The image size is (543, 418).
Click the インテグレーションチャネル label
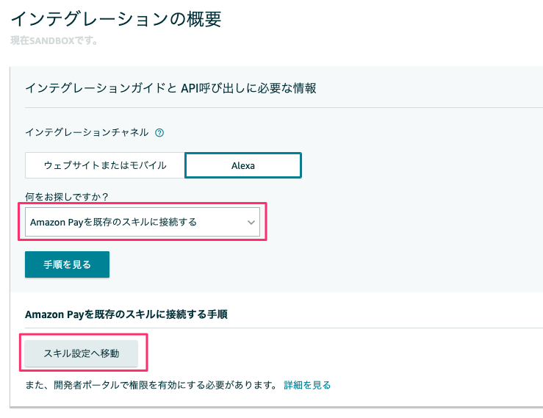[x=87, y=132]
